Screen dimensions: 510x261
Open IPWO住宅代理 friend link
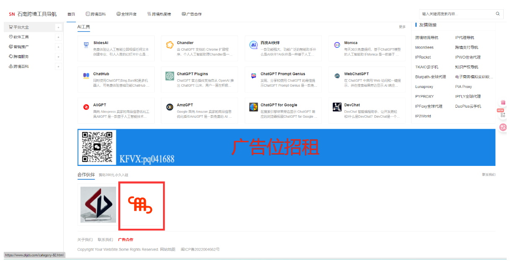pyautogui.click(x=468, y=57)
